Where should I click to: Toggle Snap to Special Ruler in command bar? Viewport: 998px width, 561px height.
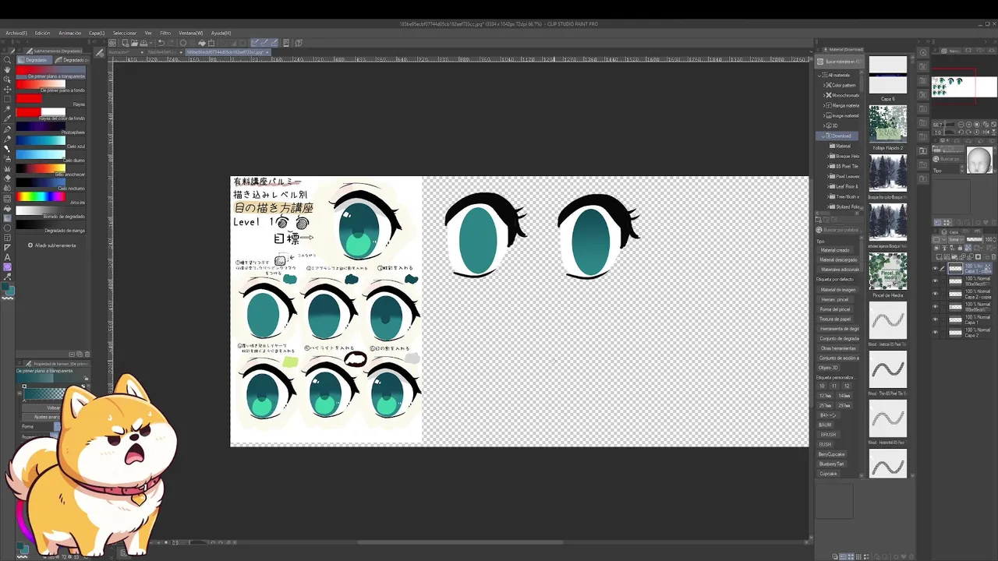265,43
